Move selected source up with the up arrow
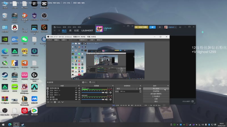The width and height of the screenshot is (227, 127). [59, 102]
